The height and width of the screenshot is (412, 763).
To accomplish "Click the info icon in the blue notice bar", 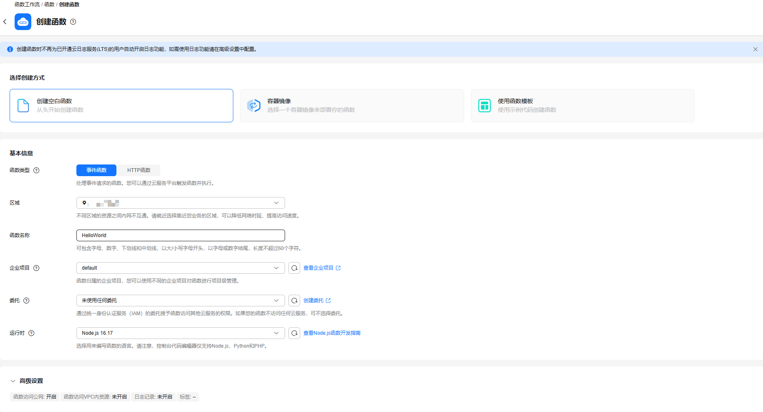I will (10, 49).
